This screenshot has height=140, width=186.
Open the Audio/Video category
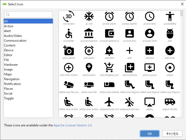click(28, 36)
